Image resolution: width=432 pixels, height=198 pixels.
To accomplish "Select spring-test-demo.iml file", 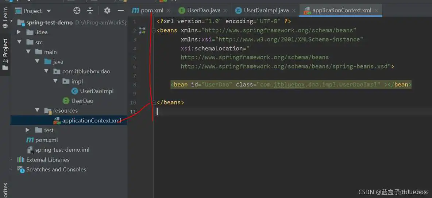I will tap(62, 150).
